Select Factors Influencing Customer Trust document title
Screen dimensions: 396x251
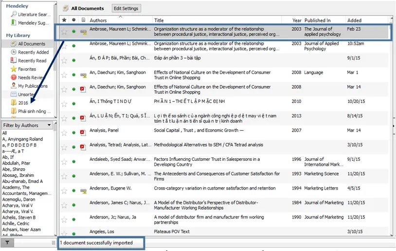click(207, 162)
